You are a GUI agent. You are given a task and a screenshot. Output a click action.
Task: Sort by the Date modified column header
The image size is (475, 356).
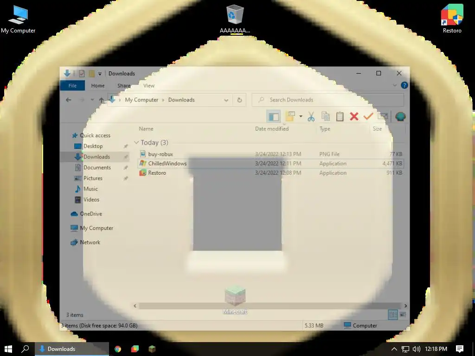pos(272,129)
